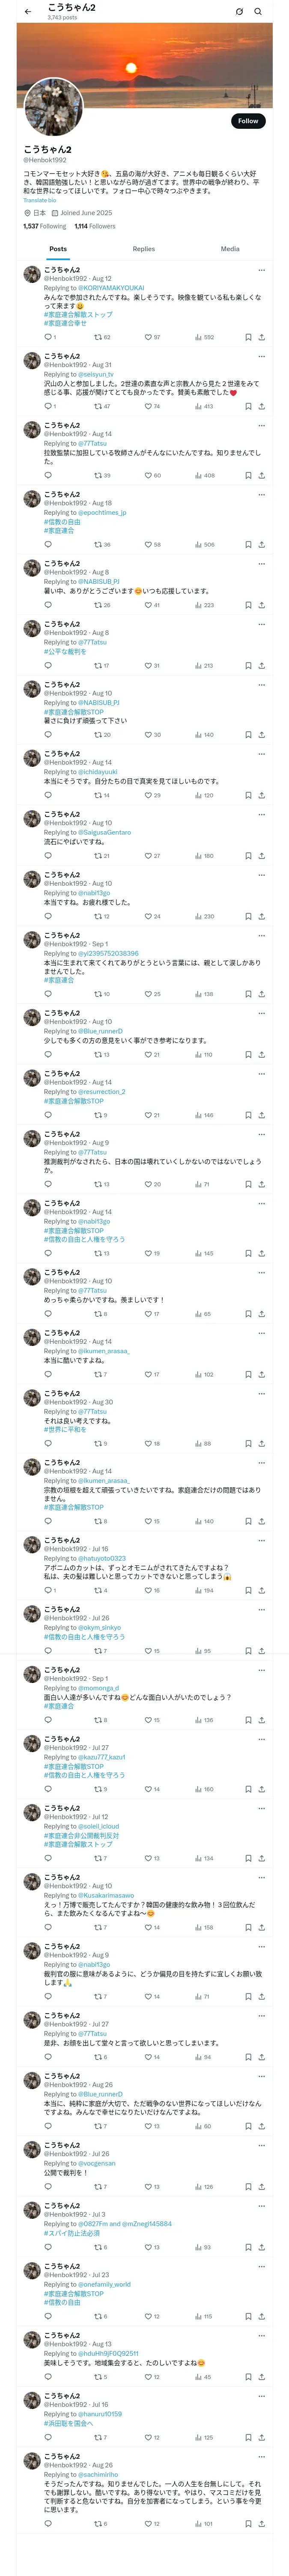
Task: Open reply on Aug 12 first post
Action: click(x=48, y=337)
